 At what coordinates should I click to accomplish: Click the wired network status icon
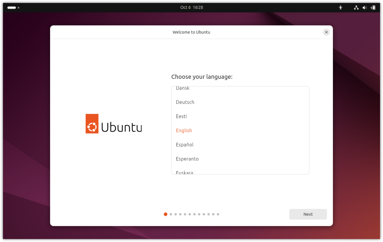coord(356,8)
